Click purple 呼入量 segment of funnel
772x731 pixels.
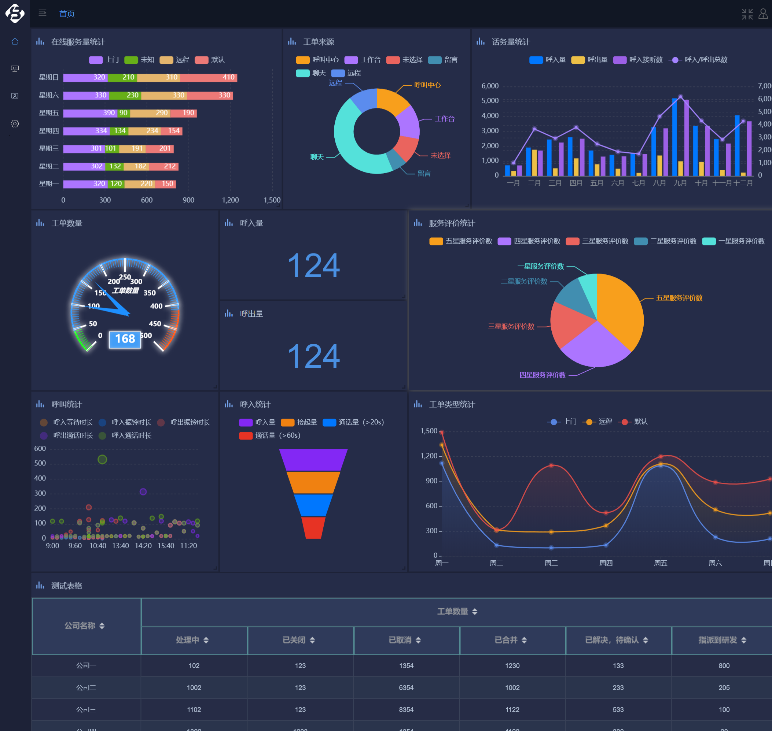point(313,460)
